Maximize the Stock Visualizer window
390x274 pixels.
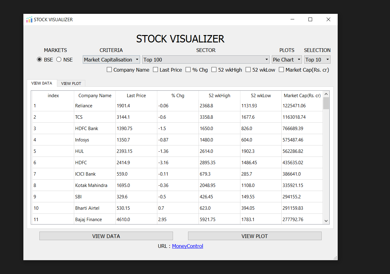tap(310, 19)
